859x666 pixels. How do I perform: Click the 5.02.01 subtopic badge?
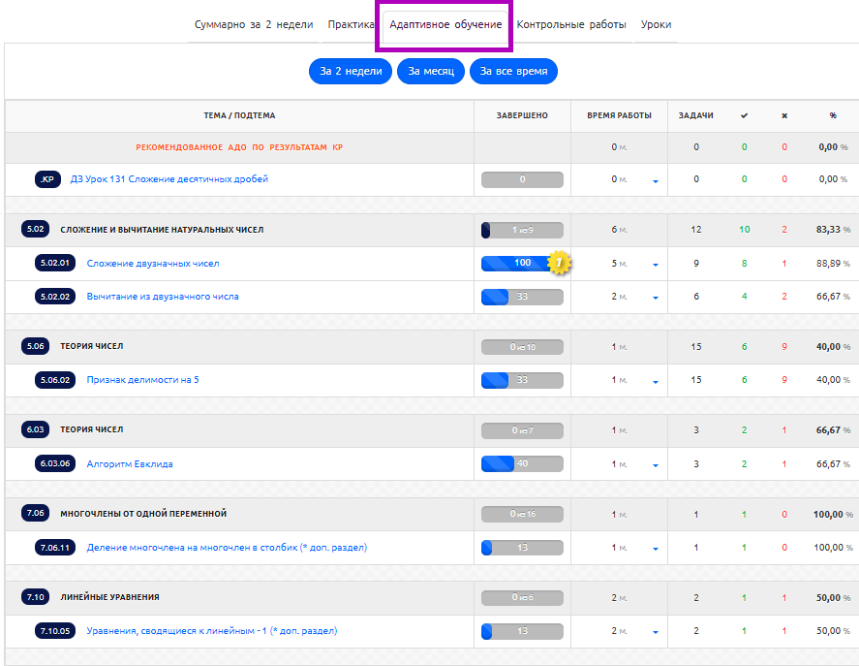click(55, 264)
